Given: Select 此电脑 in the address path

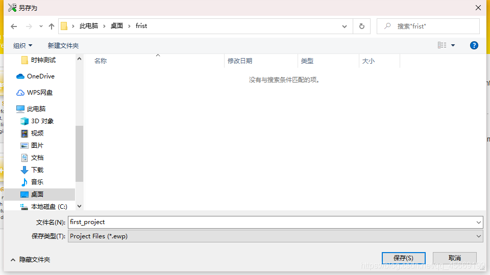Looking at the screenshot, I should pyautogui.click(x=89, y=26).
